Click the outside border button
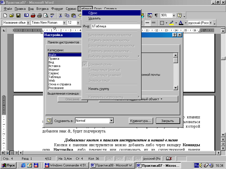This screenshot has height=169, width=226. [162, 23]
